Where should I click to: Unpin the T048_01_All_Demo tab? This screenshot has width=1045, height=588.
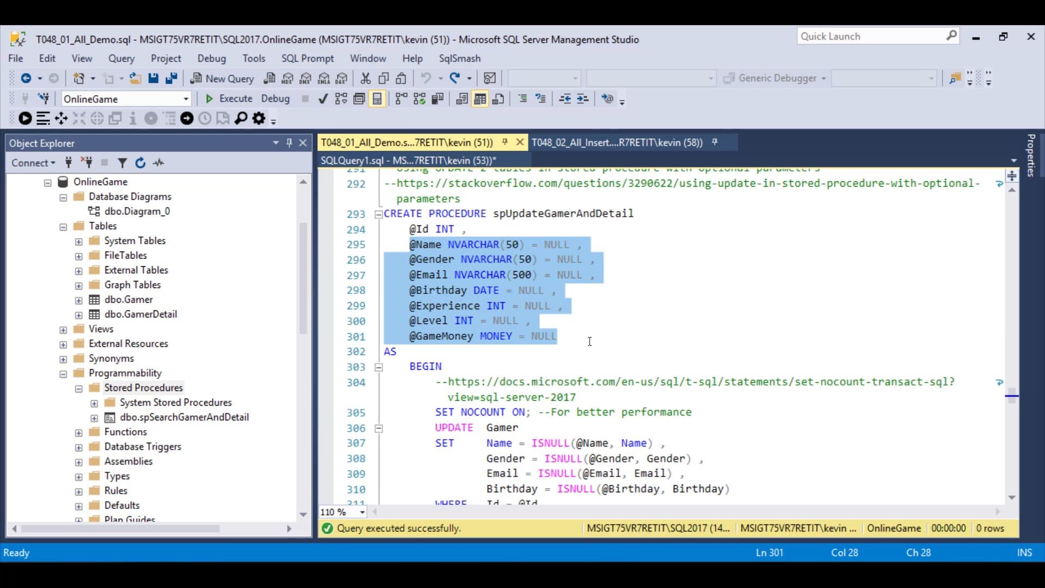506,142
